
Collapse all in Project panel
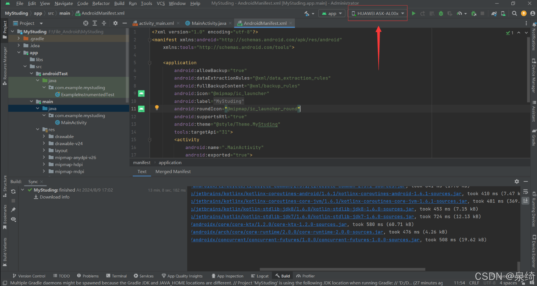[104, 23]
